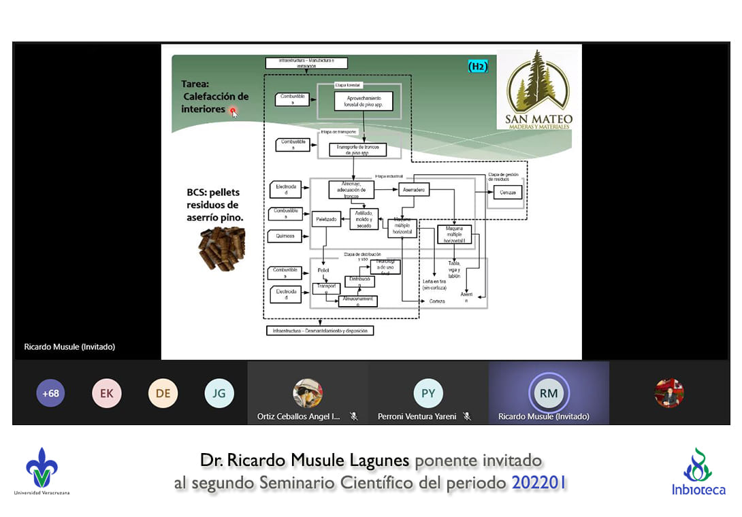Toggle muted mic icon for Ortiz Ceballos Angel
The height and width of the screenshot is (517, 742).
354,416
